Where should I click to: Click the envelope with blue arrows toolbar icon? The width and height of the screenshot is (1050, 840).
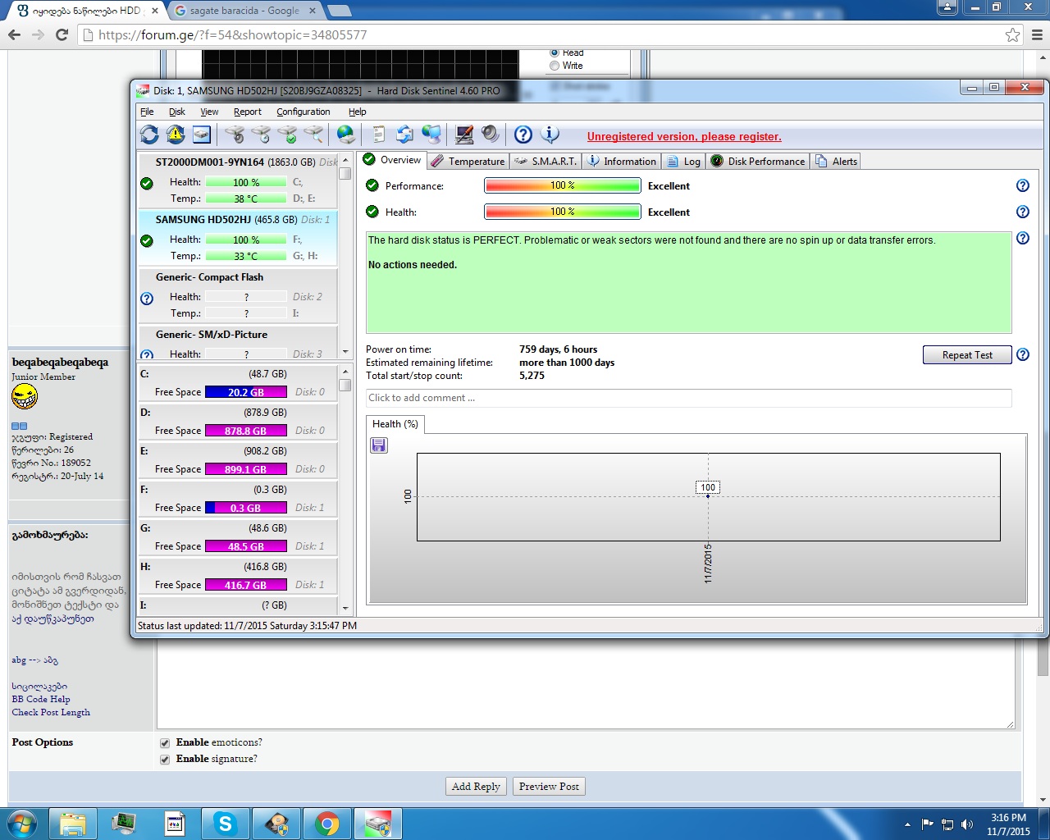(x=404, y=135)
